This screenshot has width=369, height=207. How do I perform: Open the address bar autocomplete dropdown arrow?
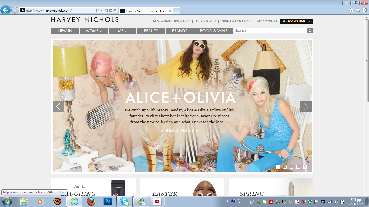tap(102, 11)
